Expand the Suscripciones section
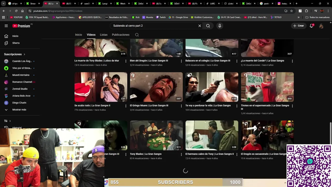 (x=15, y=54)
